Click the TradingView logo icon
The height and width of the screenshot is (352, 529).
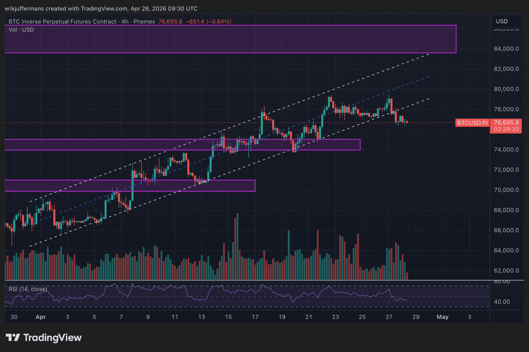pos(13,337)
